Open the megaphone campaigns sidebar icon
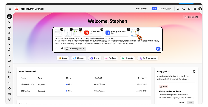Image resolution: width=208 pixels, height=107 pixels. pyautogui.click(x=9, y=27)
